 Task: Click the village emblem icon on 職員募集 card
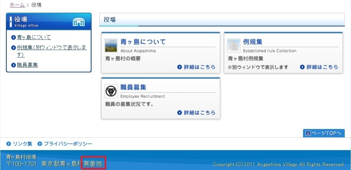pos(111,91)
